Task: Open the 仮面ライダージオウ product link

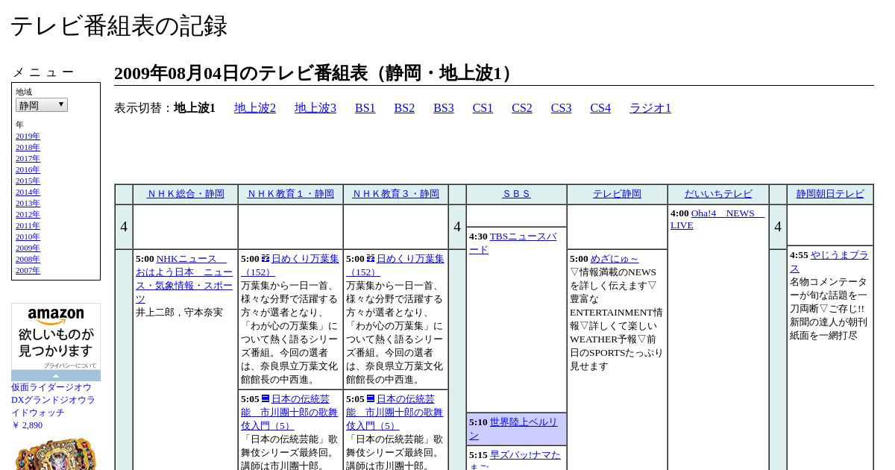Action: (53, 400)
